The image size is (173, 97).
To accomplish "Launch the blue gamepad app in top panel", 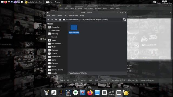I will pos(12,2).
